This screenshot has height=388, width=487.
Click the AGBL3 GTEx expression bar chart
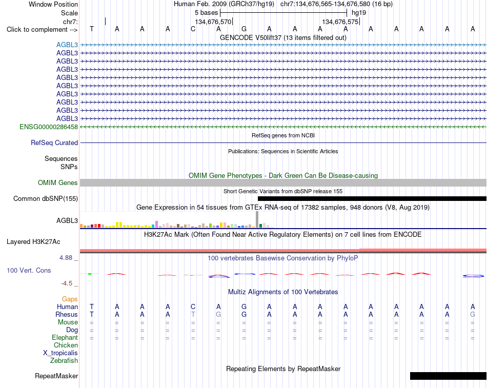click(176, 220)
